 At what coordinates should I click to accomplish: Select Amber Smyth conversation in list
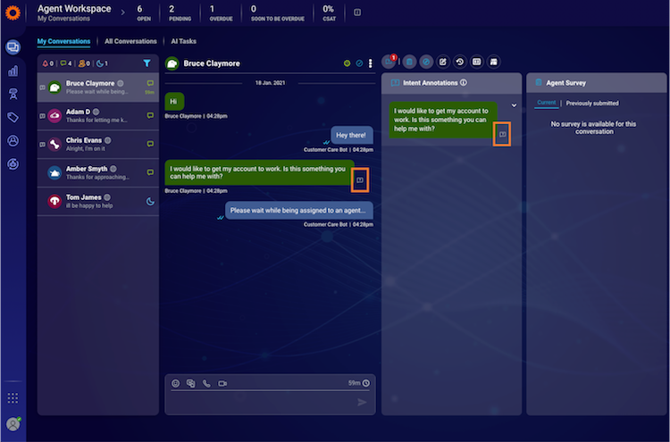pyautogui.click(x=98, y=172)
